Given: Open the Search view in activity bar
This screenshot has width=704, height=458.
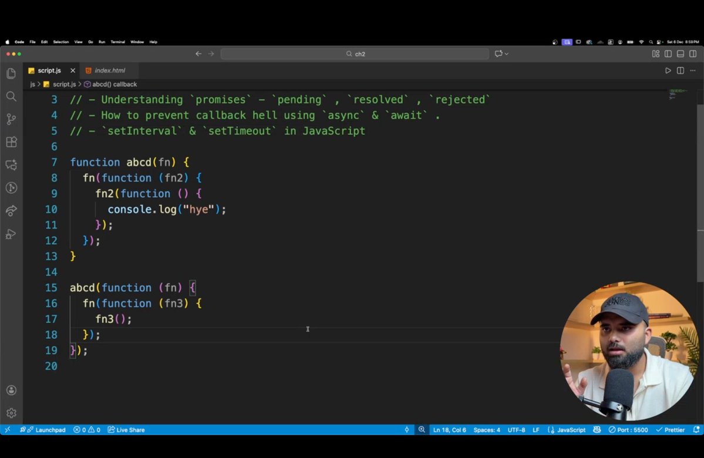Looking at the screenshot, I should click(11, 96).
